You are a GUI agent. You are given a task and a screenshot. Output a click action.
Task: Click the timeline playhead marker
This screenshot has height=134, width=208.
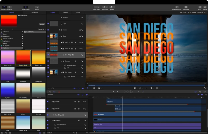click(x=123, y=97)
